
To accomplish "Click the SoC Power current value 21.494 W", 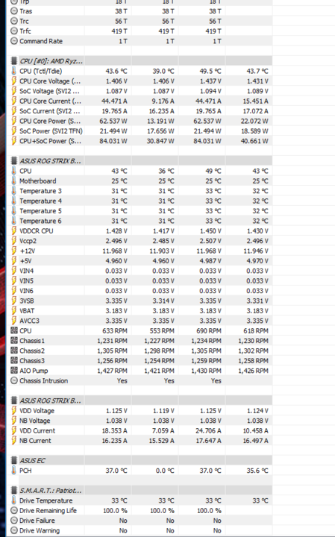I will tap(113, 131).
